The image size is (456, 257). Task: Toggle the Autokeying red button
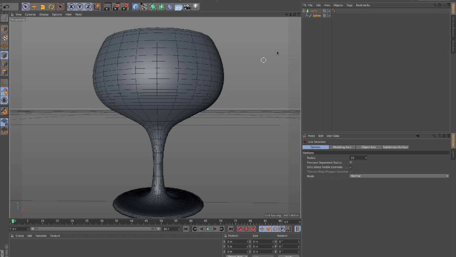pos(246,229)
